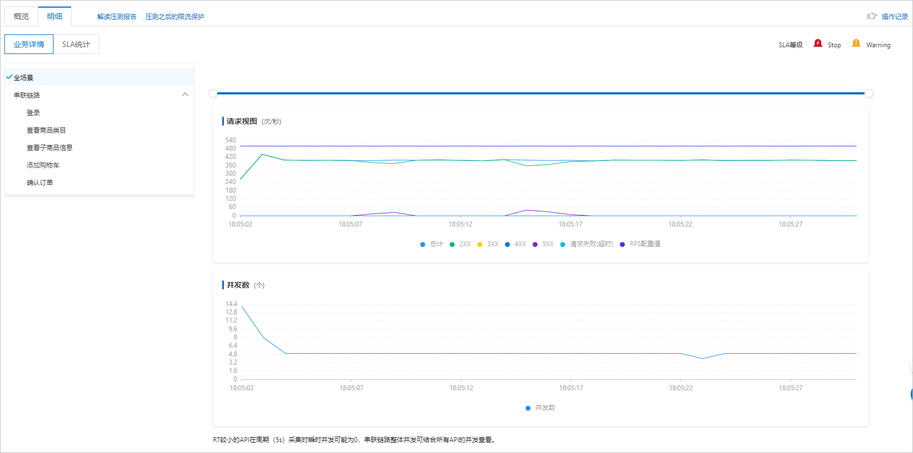
Task: Open the 压测之后的限流保护 link
Action: pos(175,17)
